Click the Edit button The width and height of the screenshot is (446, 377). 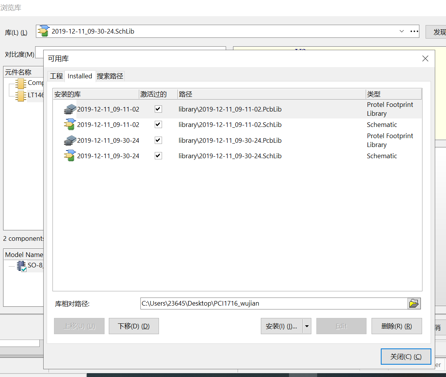[341, 326]
